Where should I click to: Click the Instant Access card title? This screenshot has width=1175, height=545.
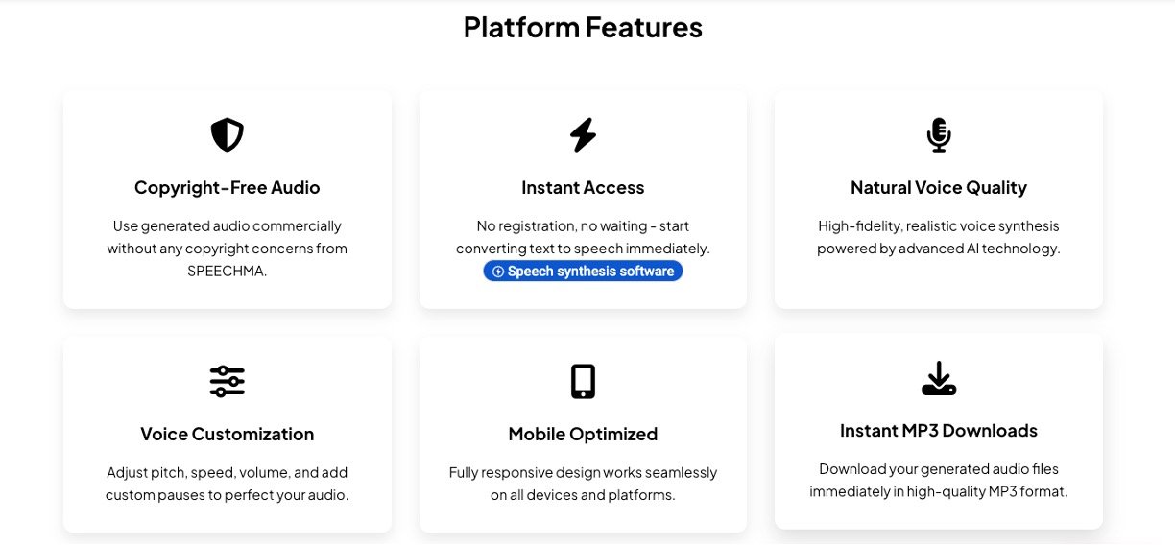point(583,188)
